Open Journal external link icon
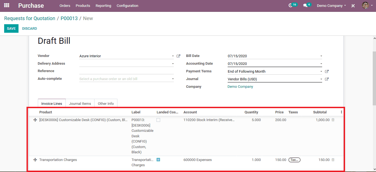This screenshot has width=376, height=172. pos(327,79)
